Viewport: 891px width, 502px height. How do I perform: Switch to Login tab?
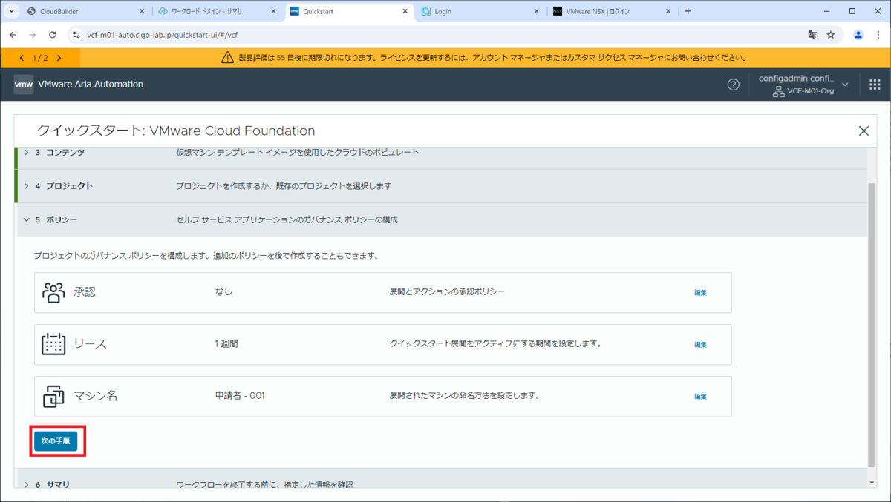pos(480,11)
